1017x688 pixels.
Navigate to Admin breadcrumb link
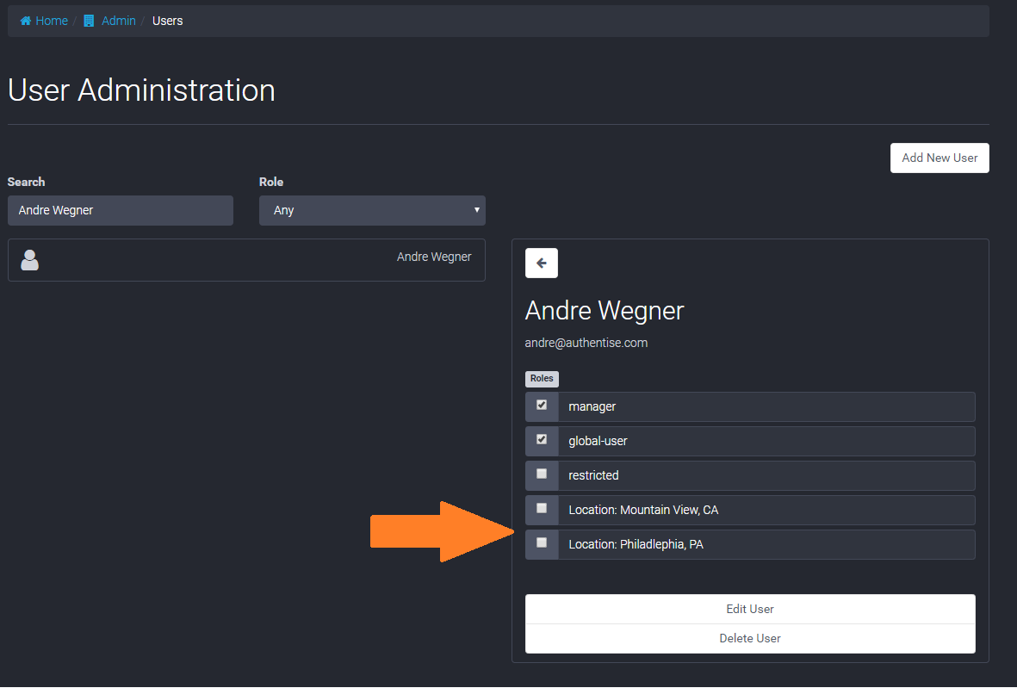click(x=119, y=21)
